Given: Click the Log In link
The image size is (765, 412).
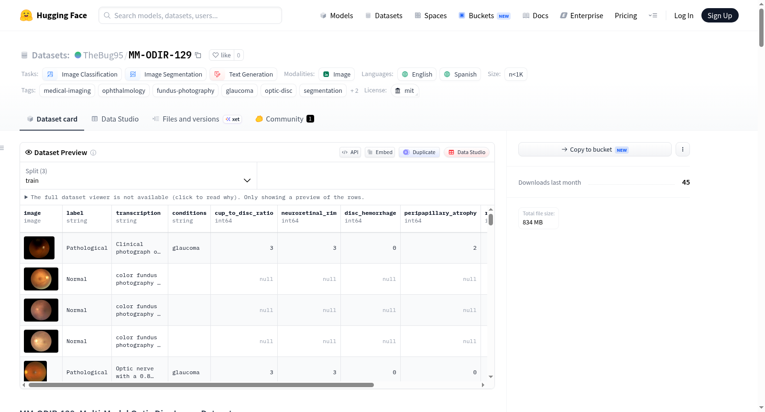Looking at the screenshot, I should click(x=684, y=15).
